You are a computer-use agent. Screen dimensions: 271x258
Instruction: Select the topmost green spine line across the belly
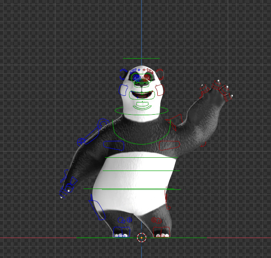pyautogui.click(x=141, y=157)
